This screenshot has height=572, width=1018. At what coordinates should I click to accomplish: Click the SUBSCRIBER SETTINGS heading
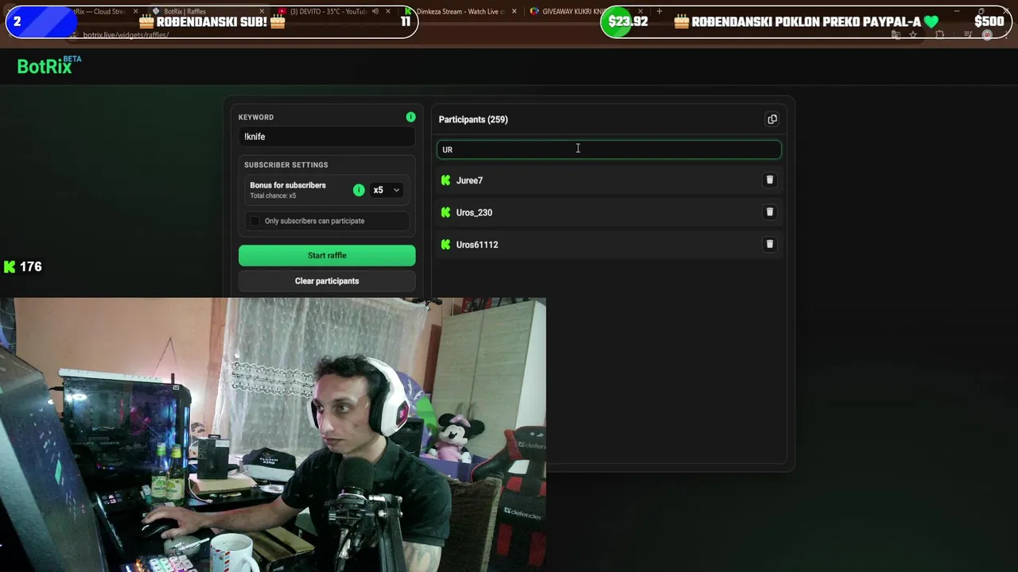pos(286,164)
